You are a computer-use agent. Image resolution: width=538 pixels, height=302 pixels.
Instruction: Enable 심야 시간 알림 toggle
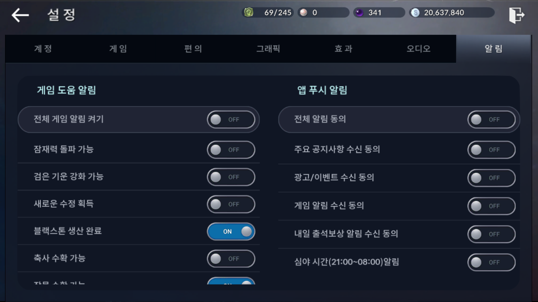click(x=491, y=262)
